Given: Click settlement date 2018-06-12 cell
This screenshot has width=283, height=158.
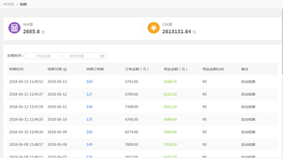Looking at the screenshot, I should click(57, 94).
